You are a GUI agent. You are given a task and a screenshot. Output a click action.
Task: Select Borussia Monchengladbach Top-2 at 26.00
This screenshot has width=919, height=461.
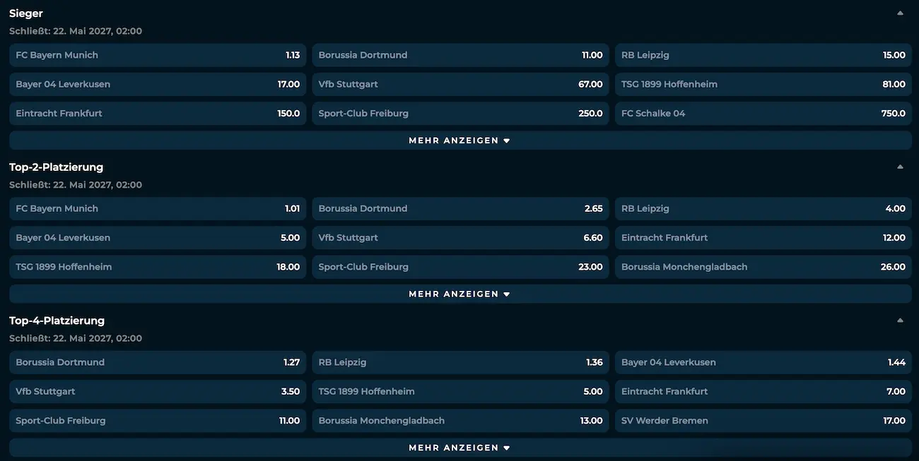(x=763, y=267)
